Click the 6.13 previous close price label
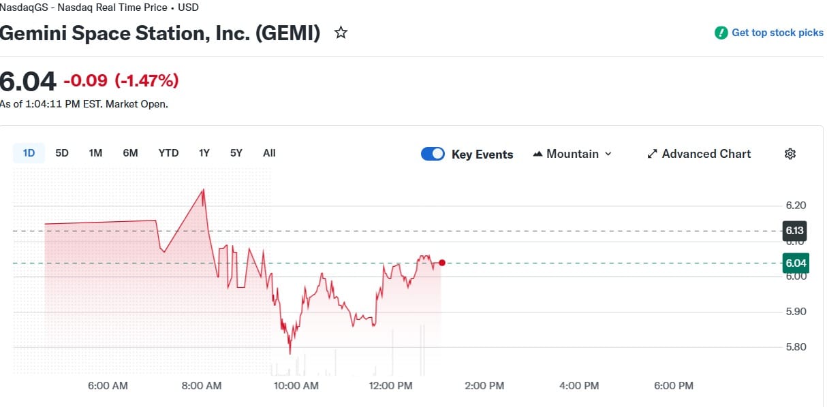The height and width of the screenshot is (407, 827). coord(796,230)
